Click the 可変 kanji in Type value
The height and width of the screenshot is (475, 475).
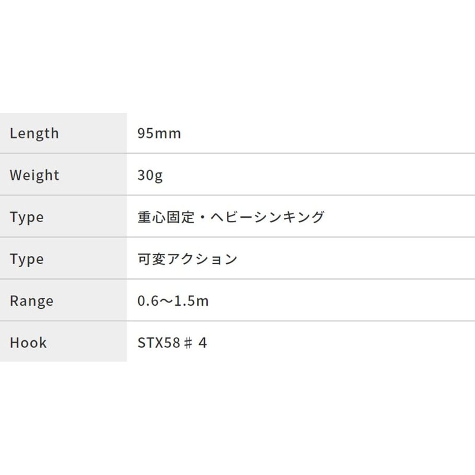point(151,259)
